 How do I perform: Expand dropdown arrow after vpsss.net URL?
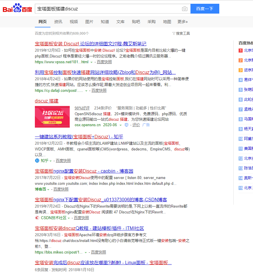coord(91,62)
